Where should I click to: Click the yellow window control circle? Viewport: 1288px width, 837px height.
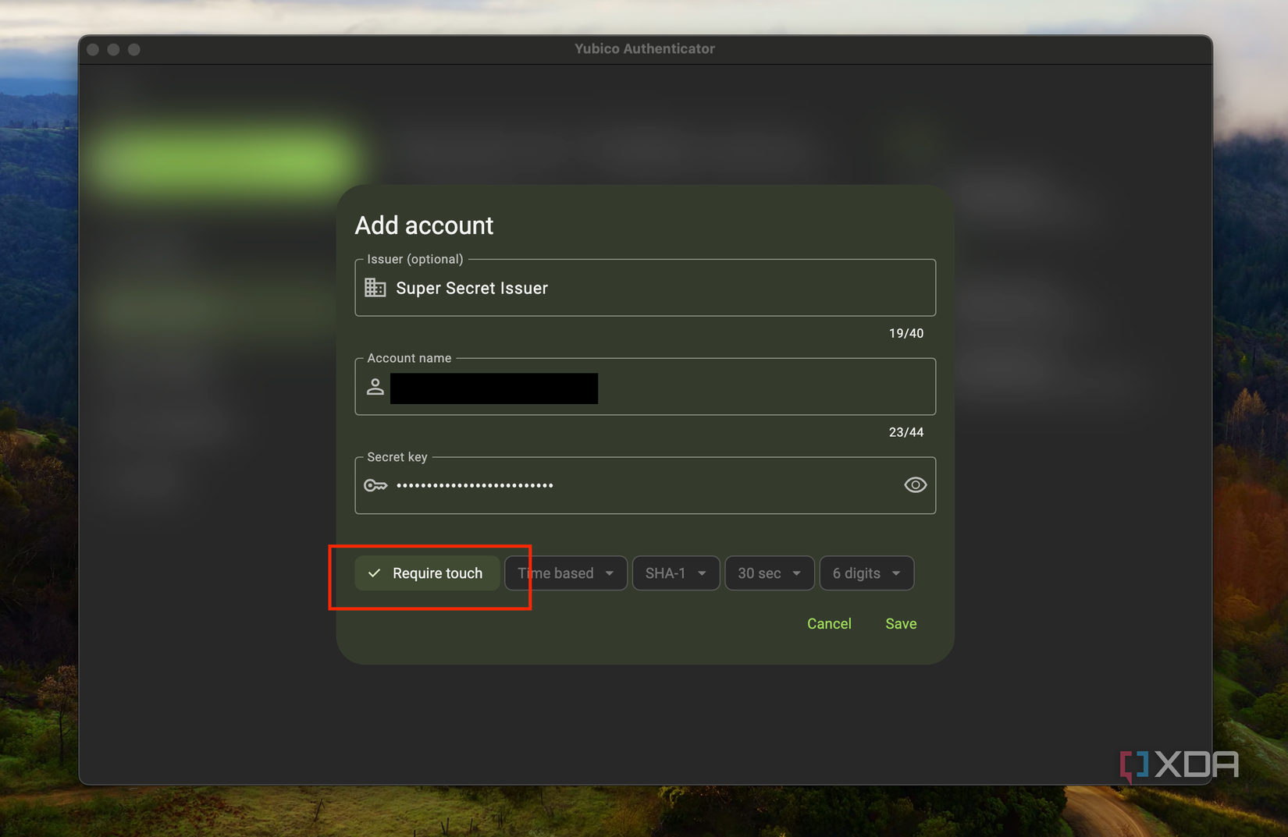click(x=113, y=48)
